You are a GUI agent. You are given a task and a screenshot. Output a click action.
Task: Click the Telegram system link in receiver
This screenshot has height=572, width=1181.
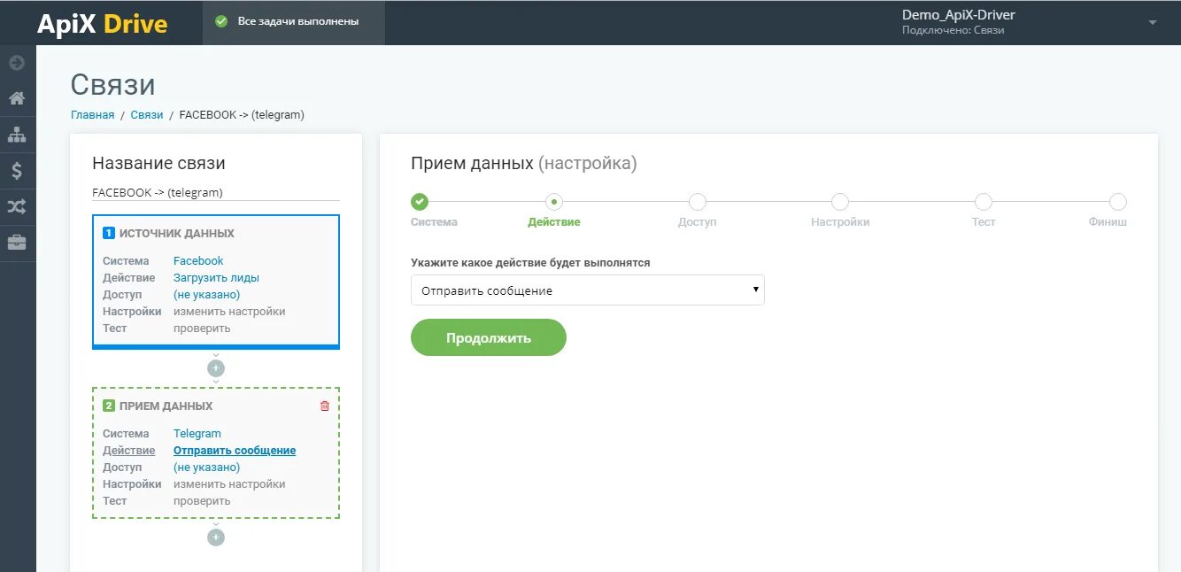(x=197, y=434)
